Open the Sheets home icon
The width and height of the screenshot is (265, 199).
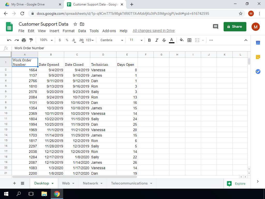point(9,27)
